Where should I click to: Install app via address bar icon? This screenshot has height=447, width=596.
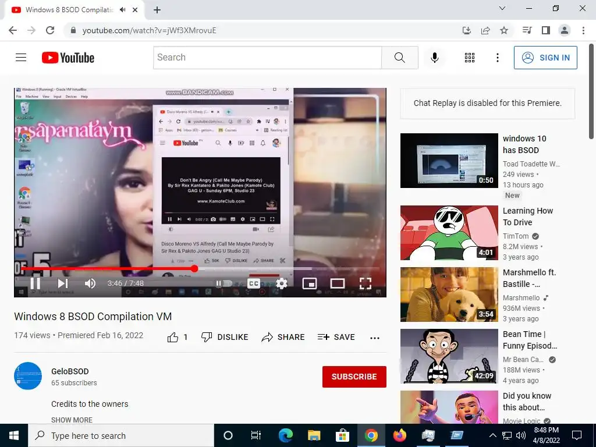[466, 30]
